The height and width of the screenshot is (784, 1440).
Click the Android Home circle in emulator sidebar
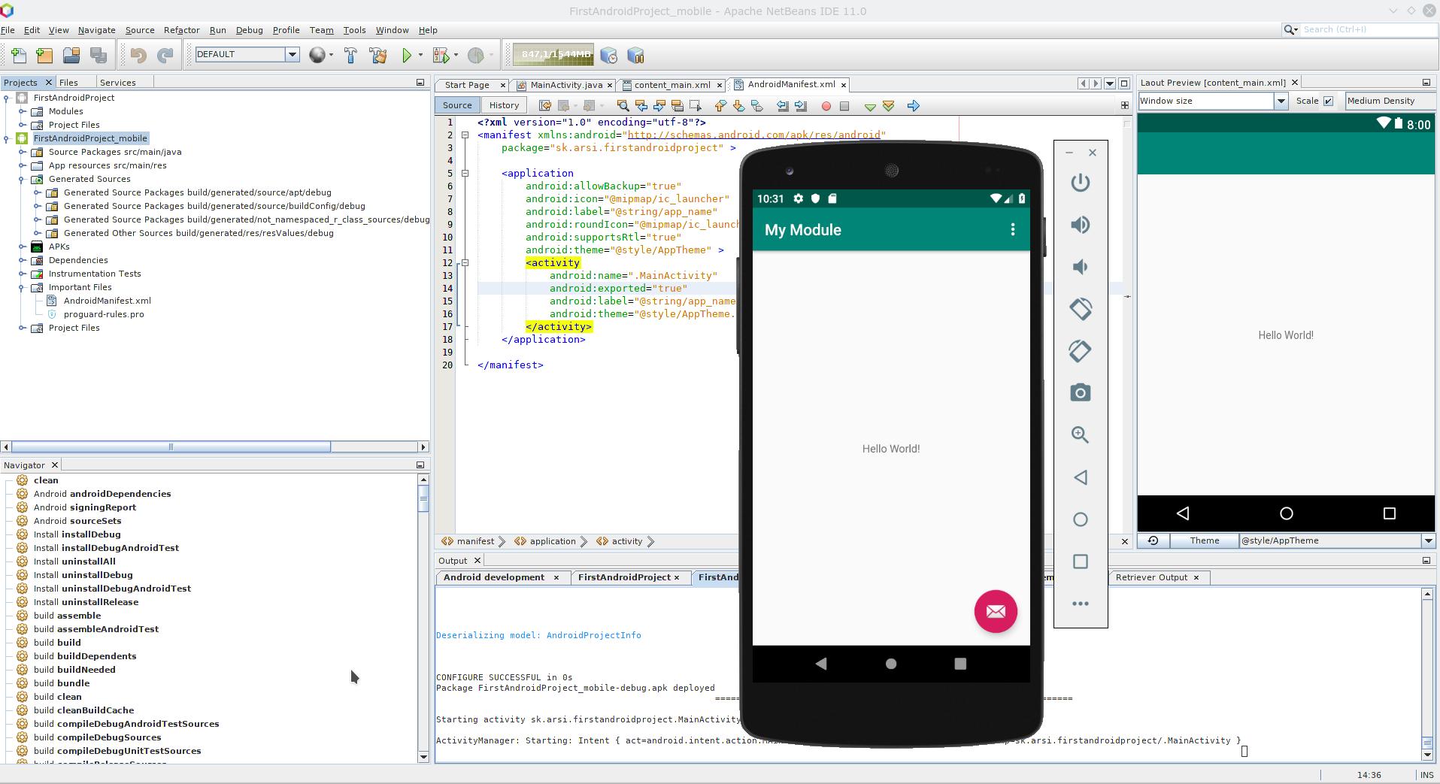coord(1081,519)
